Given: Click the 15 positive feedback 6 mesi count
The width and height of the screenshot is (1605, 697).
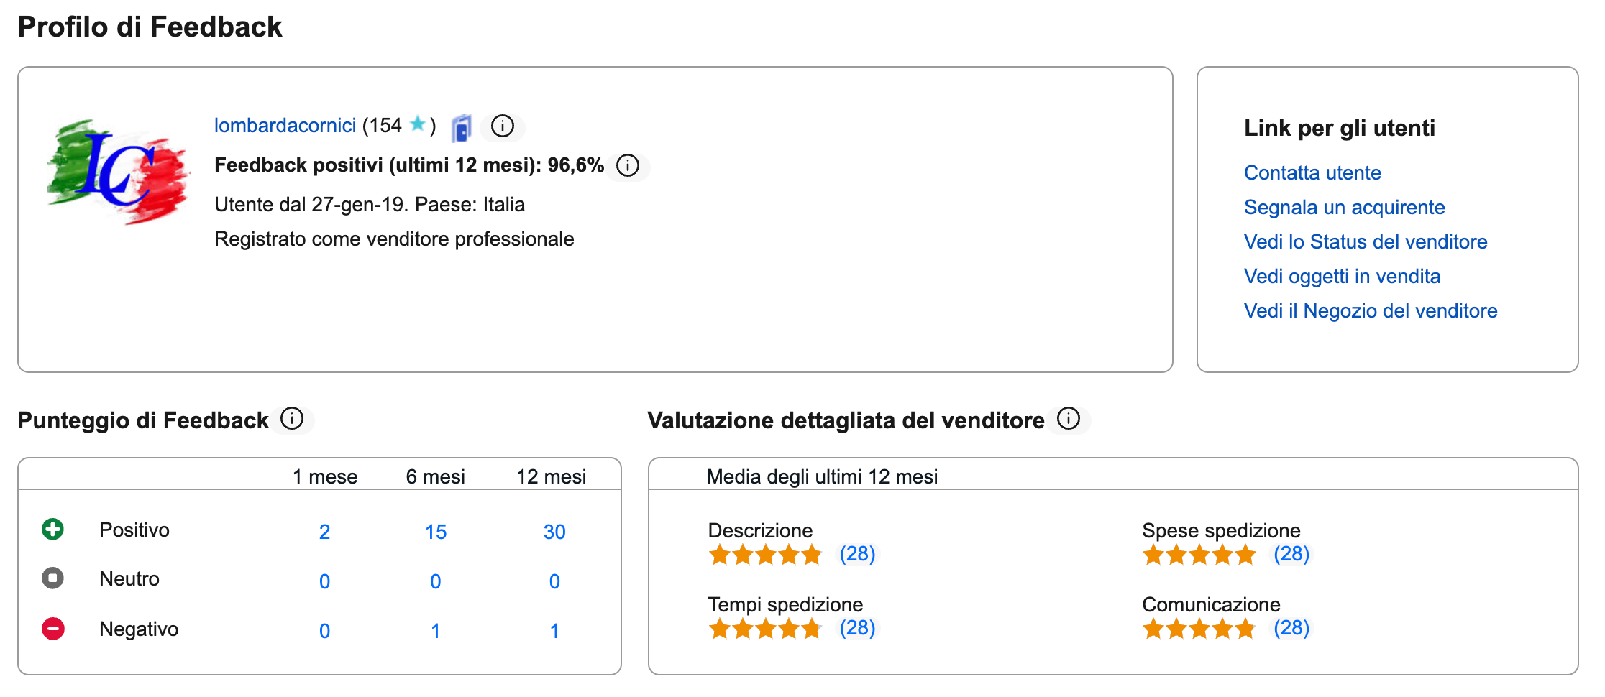Looking at the screenshot, I should coord(435,532).
